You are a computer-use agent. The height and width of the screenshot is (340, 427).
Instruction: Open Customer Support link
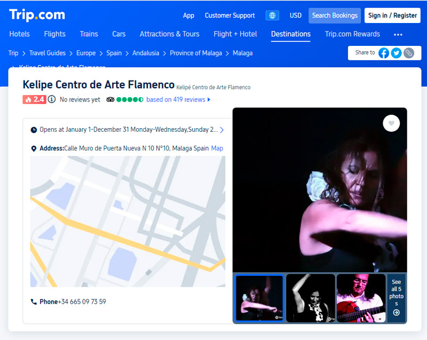click(230, 15)
